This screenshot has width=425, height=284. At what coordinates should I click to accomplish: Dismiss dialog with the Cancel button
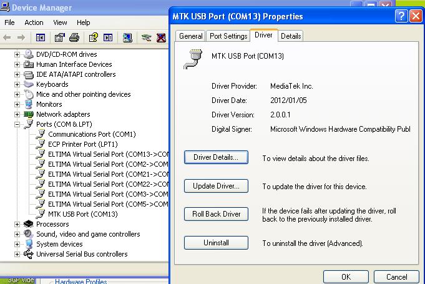tap(396, 277)
